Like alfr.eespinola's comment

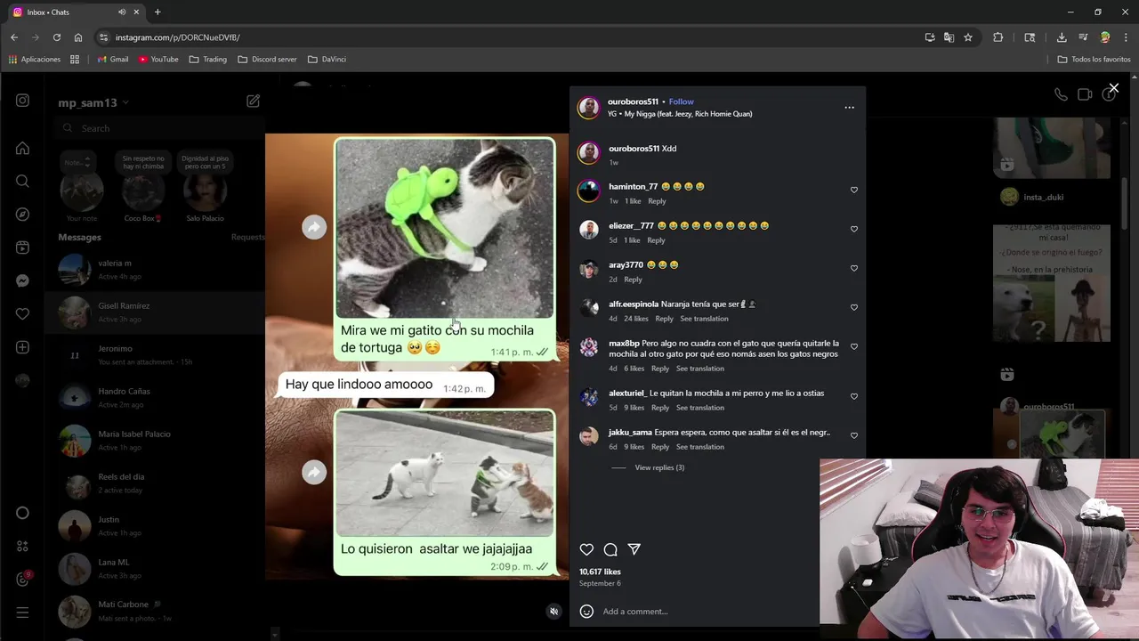click(853, 307)
